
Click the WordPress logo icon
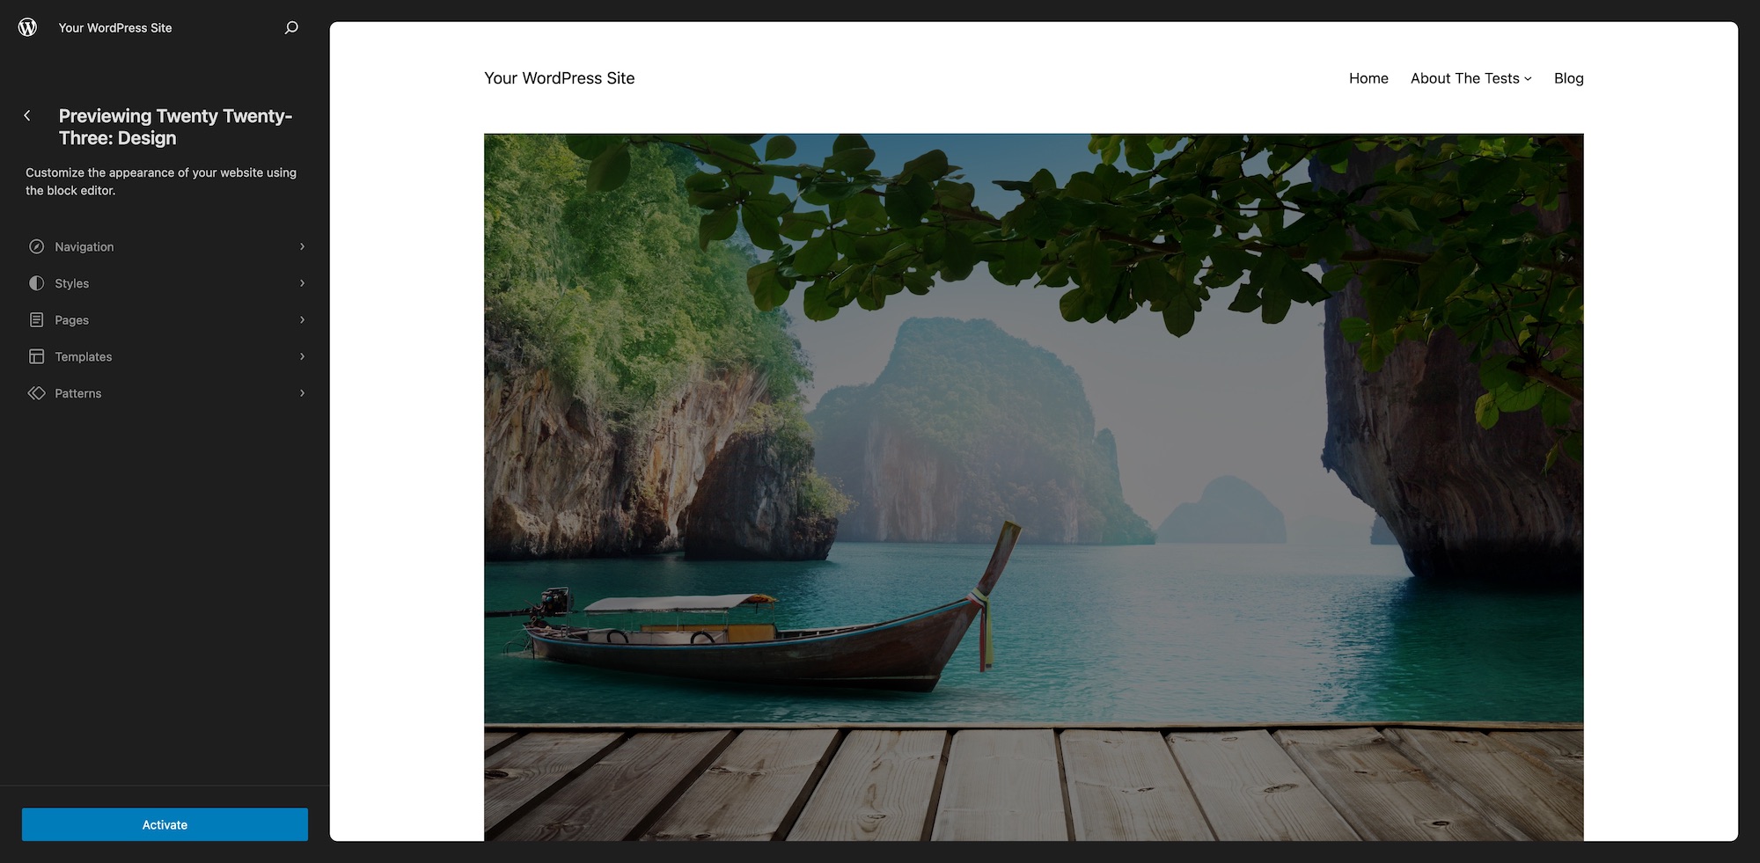tap(27, 27)
